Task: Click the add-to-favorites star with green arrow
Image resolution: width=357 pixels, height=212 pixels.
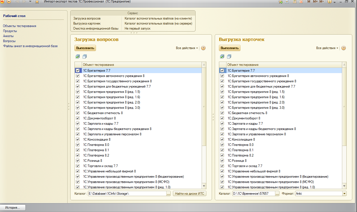Action: point(281,2)
